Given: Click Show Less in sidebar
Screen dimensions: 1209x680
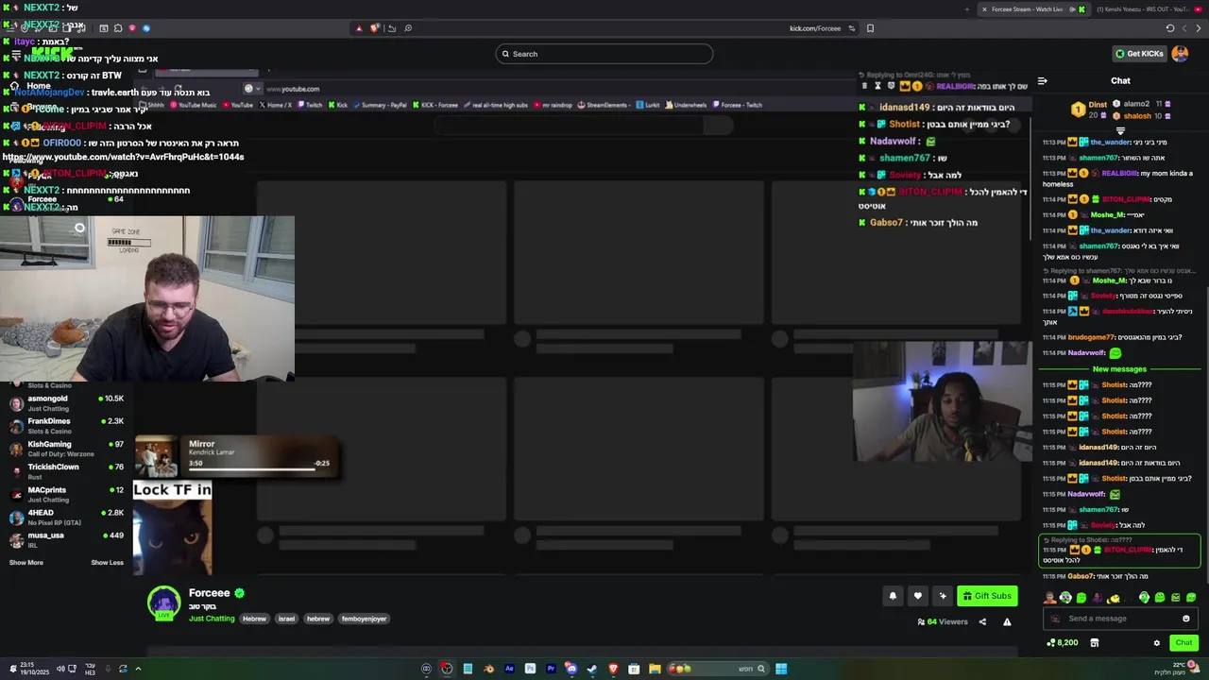Looking at the screenshot, I should [107, 562].
